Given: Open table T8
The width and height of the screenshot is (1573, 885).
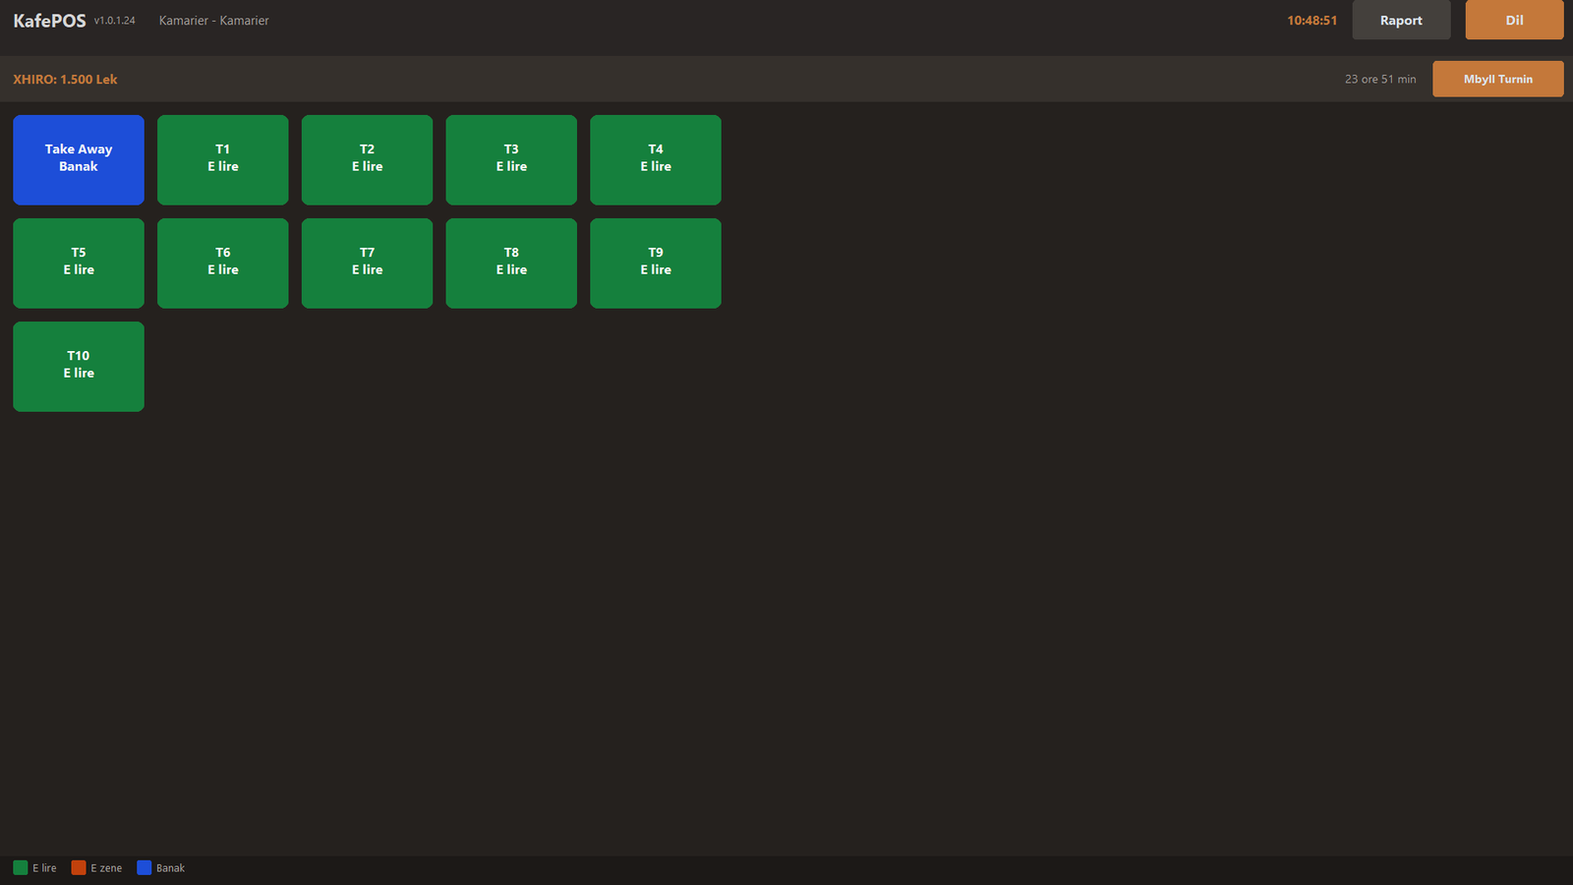Looking at the screenshot, I should tap(511, 264).
